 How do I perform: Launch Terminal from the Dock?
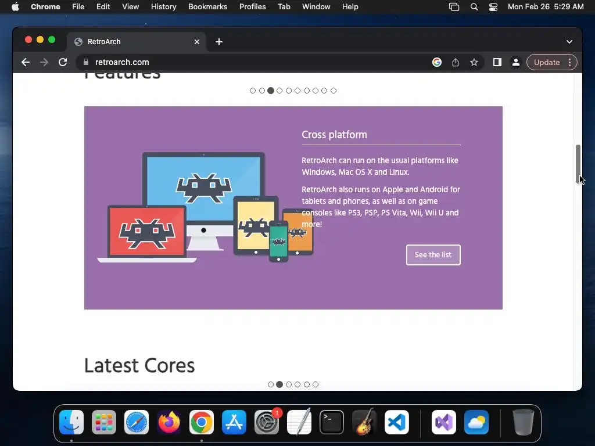pyautogui.click(x=332, y=422)
